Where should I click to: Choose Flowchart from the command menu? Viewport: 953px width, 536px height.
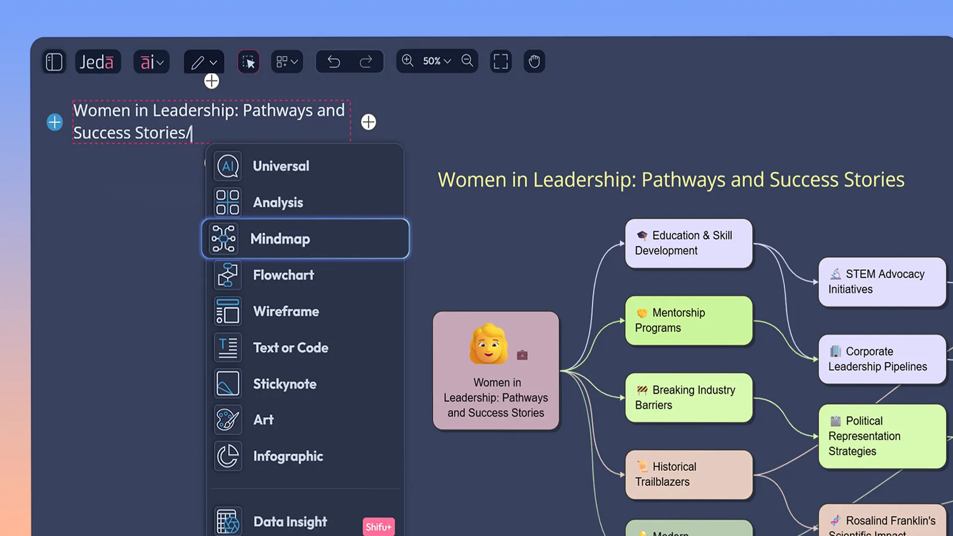click(x=283, y=275)
